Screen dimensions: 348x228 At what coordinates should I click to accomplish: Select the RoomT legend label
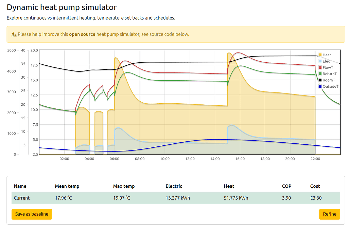tap(329, 80)
